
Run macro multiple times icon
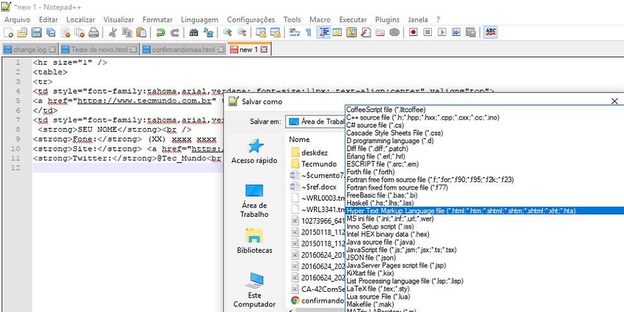coord(456,33)
